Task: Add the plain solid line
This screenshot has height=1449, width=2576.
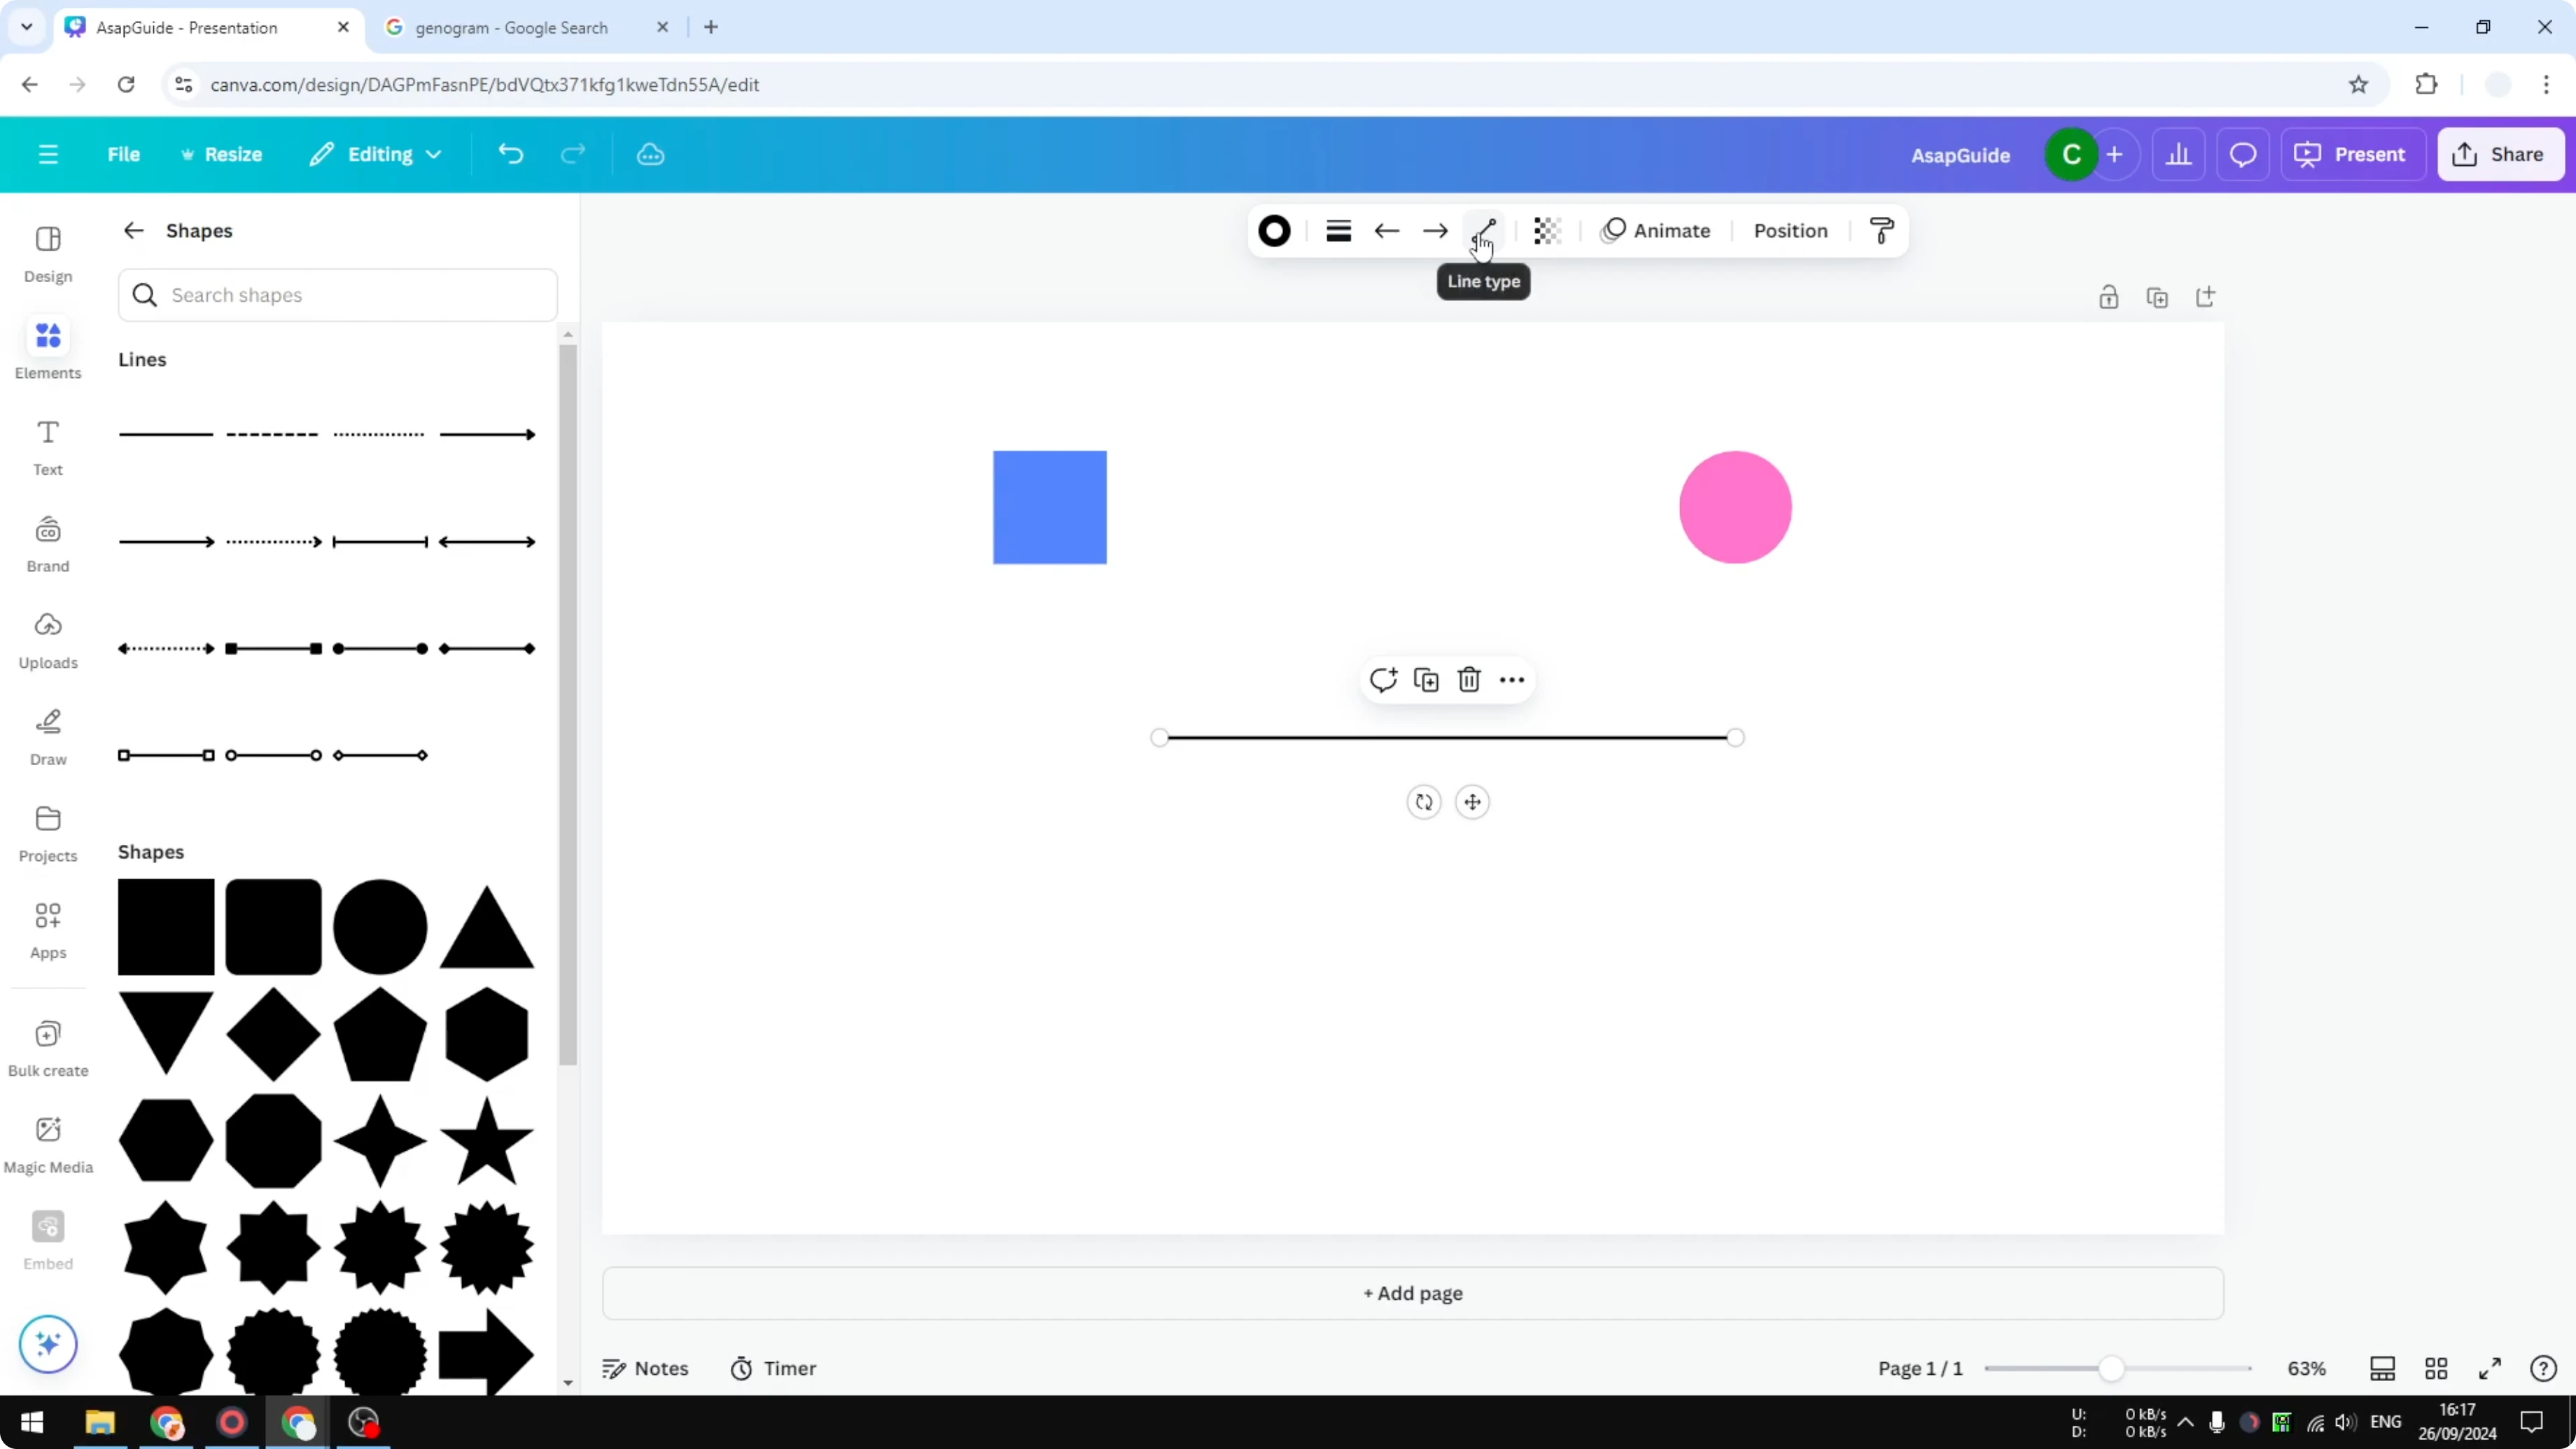Action: [x=166, y=434]
